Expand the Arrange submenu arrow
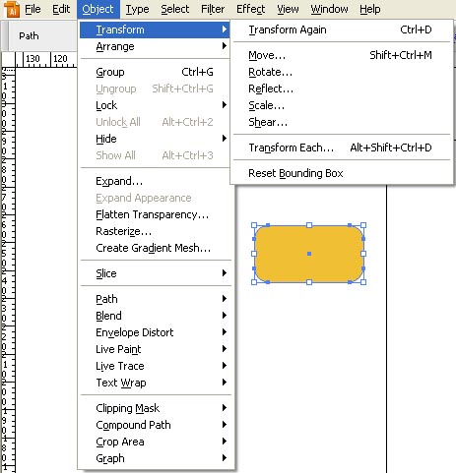Screen dimensions: 456x473 tap(225, 46)
